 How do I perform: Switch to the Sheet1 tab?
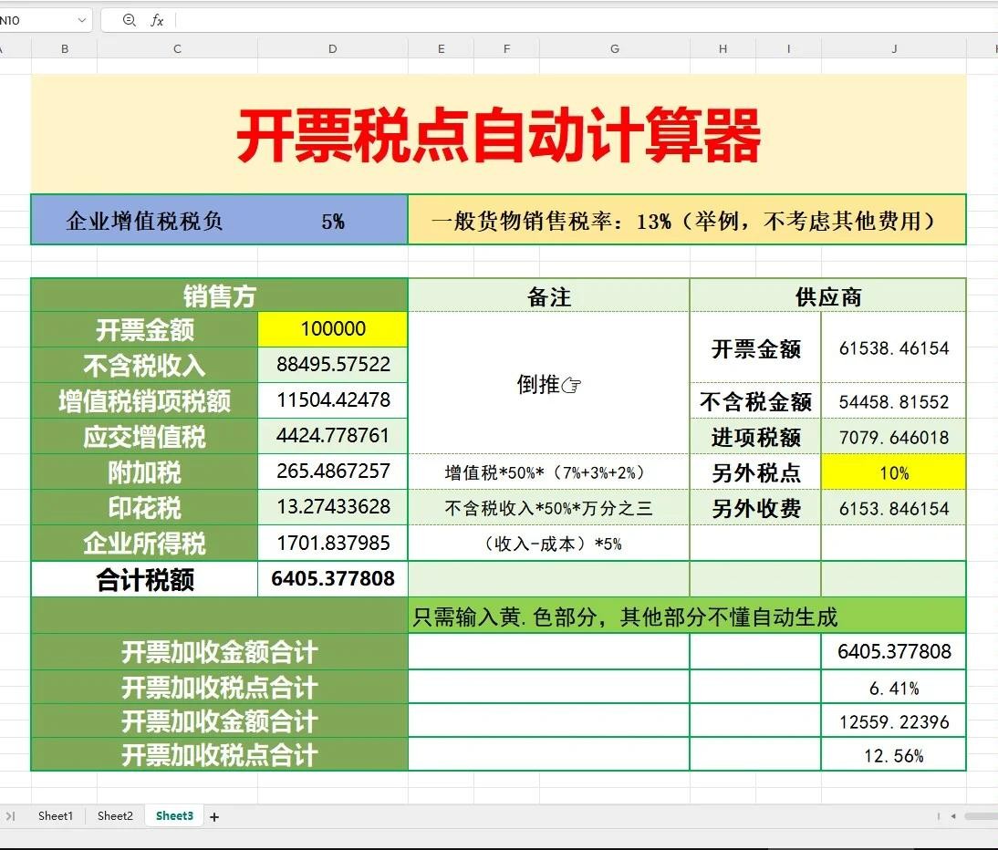coord(55,816)
